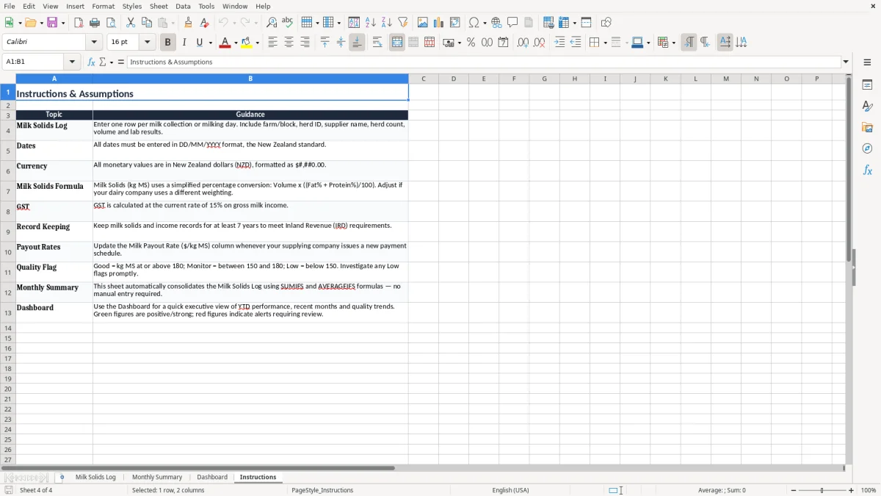Click the zoom in plus button

(852, 490)
